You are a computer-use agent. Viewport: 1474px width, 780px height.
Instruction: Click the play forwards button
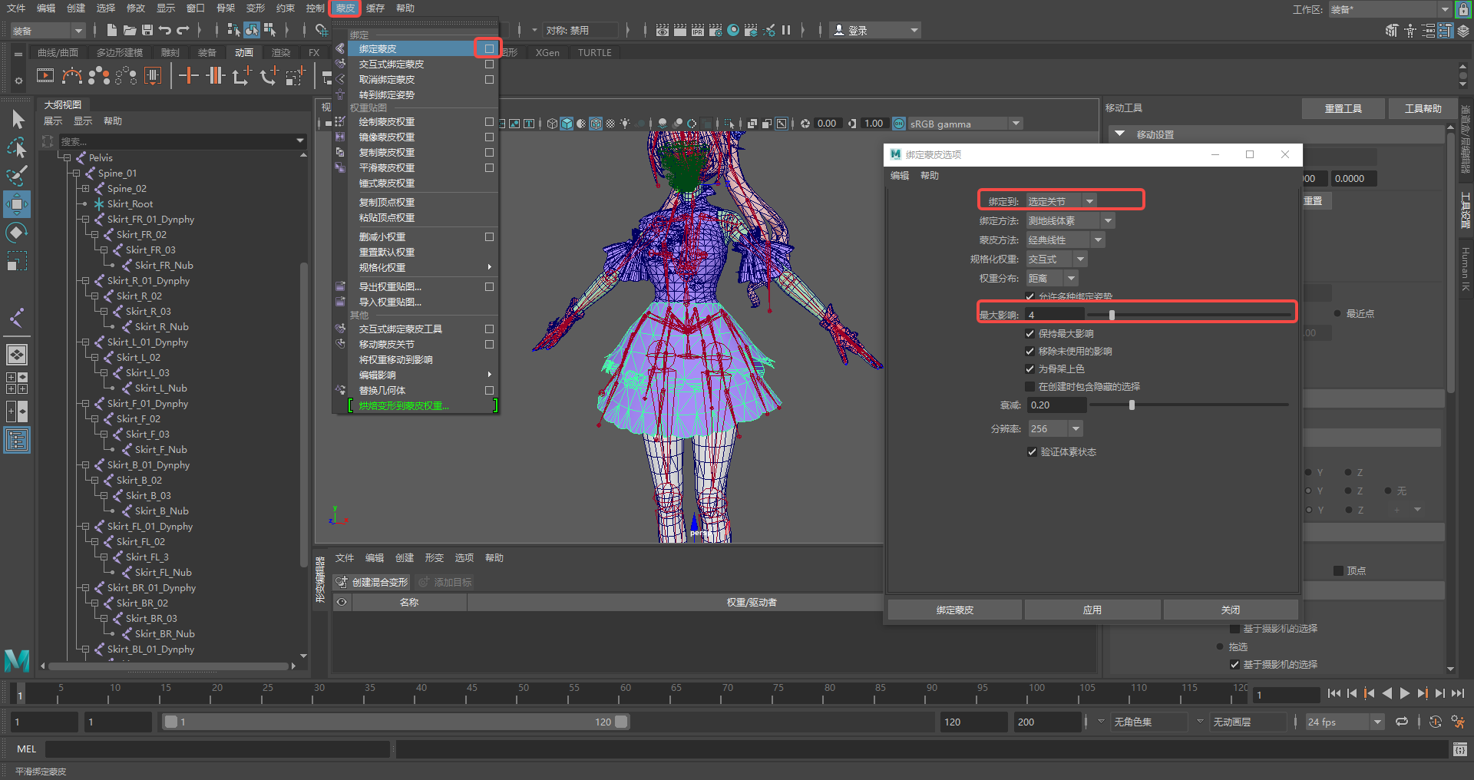(x=1404, y=693)
